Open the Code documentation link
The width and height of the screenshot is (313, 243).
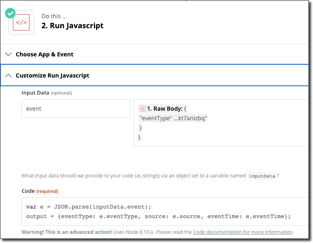click(243, 232)
